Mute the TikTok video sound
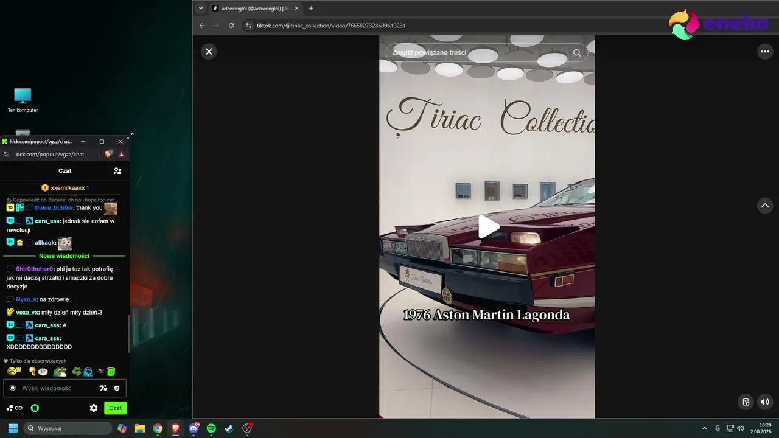 click(x=765, y=401)
